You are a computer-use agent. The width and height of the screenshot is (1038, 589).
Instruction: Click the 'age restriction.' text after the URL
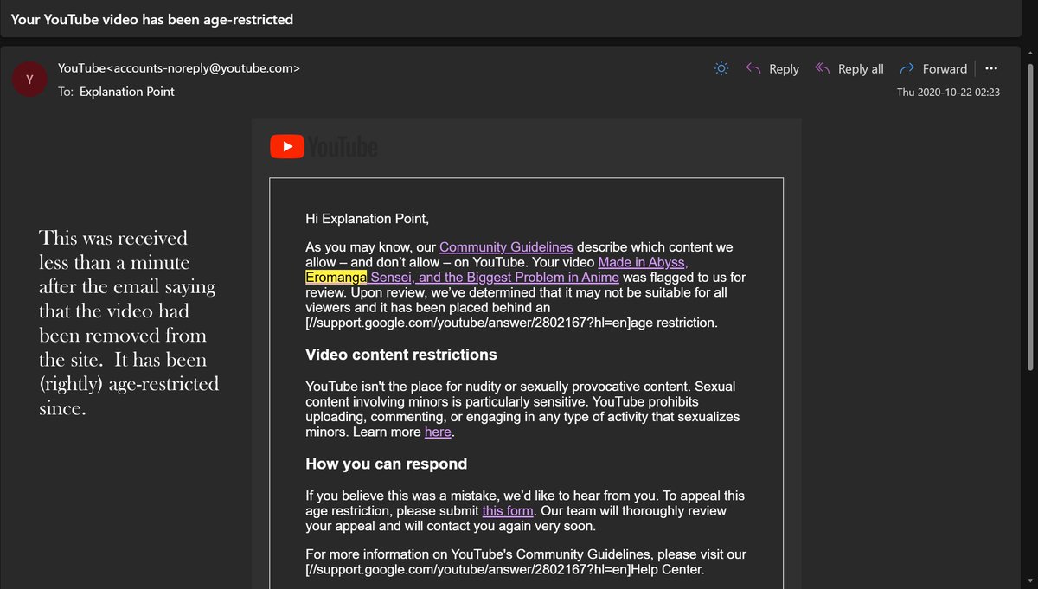pos(674,323)
